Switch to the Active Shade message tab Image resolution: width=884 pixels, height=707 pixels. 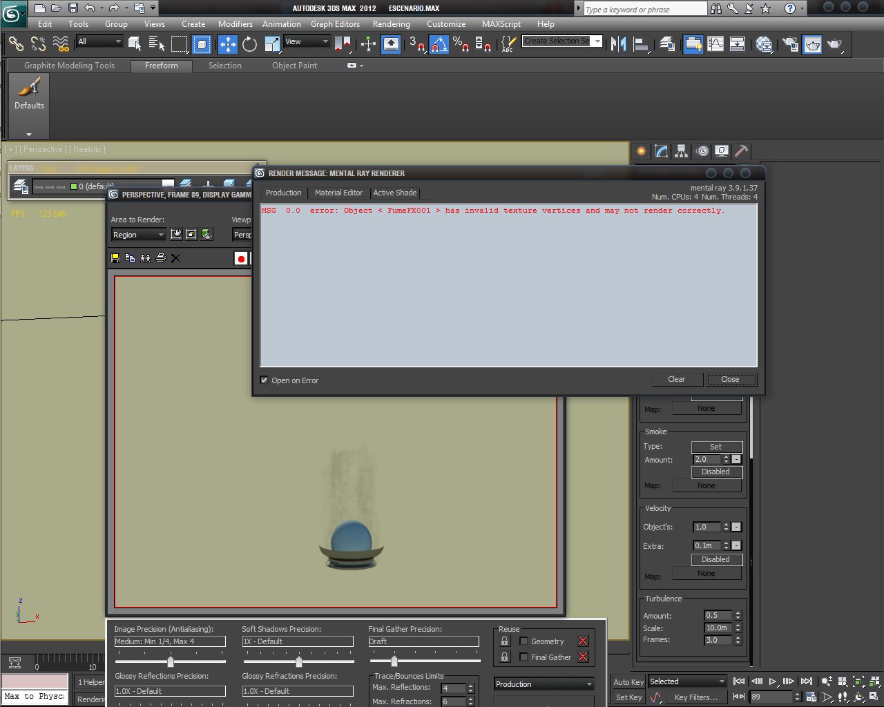[395, 193]
